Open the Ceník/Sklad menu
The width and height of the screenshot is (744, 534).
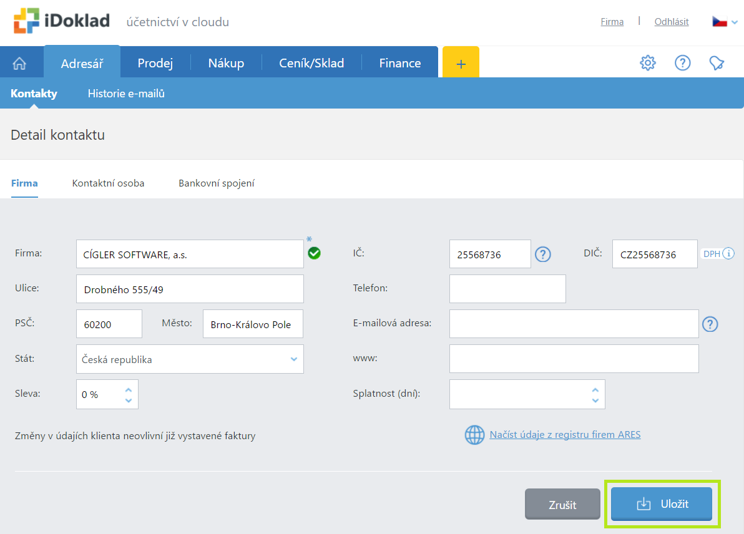311,63
